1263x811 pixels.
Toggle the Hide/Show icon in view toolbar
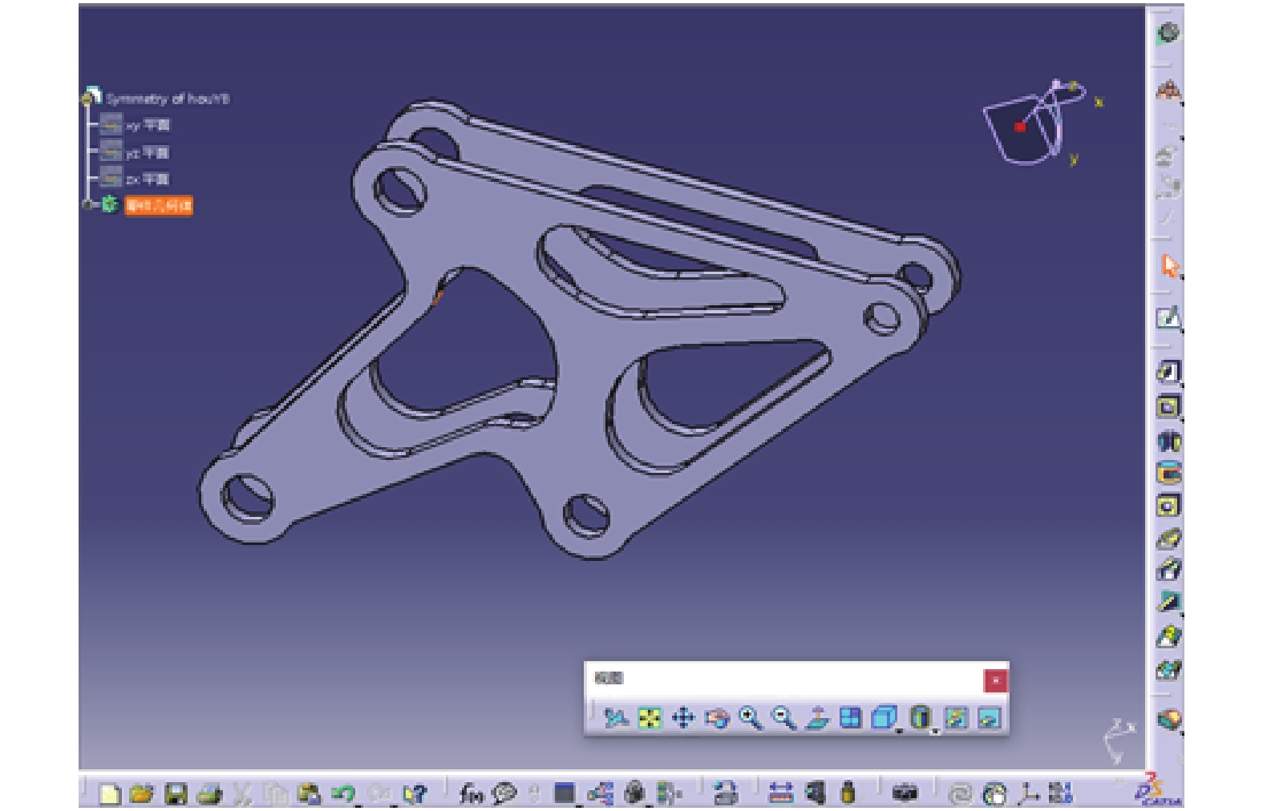point(955,717)
